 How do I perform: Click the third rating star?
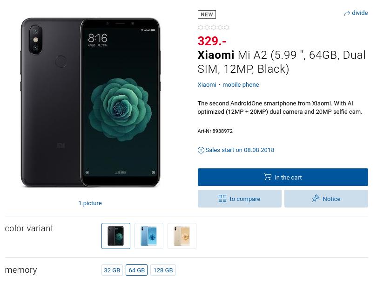tap(214, 28)
